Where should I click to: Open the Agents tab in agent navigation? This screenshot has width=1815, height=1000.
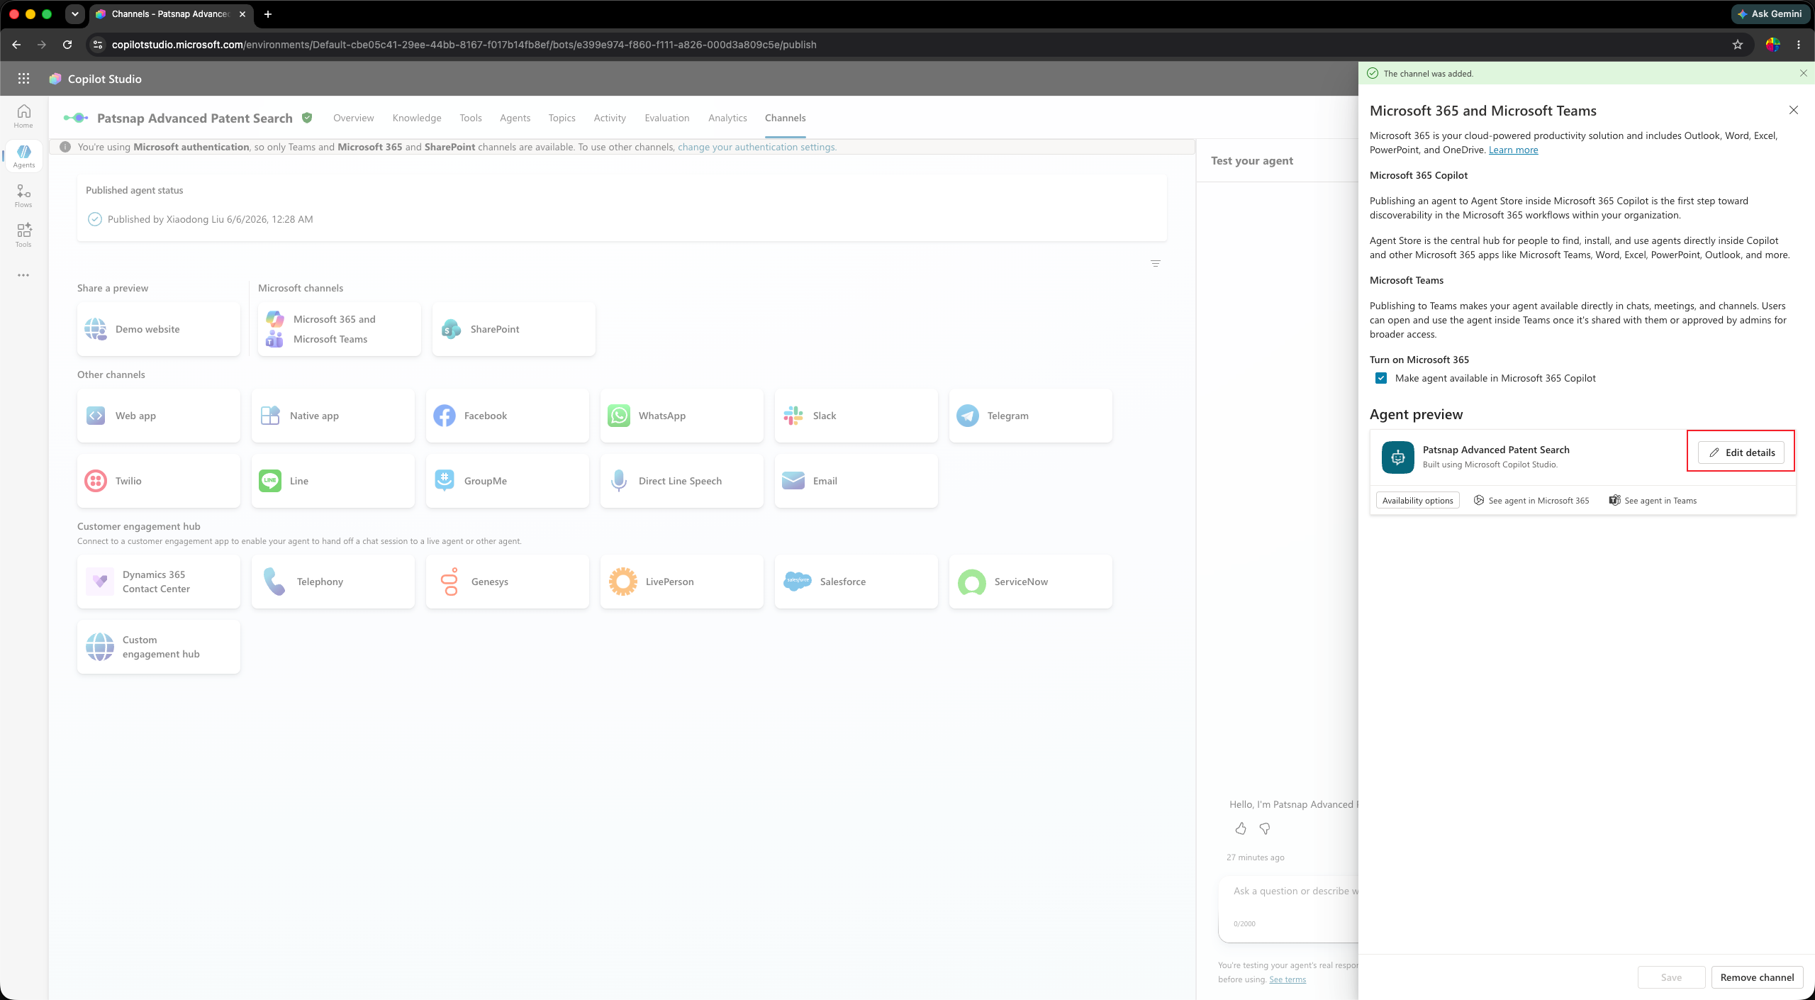515,118
